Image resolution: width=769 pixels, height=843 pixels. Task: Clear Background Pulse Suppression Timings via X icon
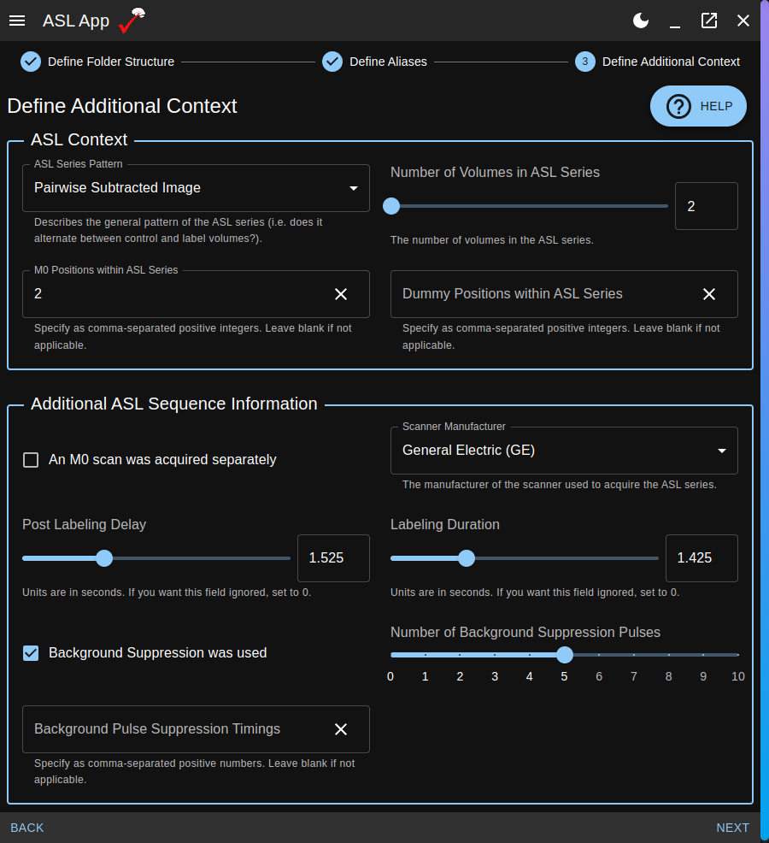tap(341, 729)
